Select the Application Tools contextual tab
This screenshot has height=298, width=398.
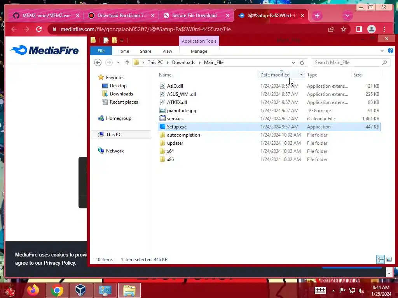pos(199,41)
